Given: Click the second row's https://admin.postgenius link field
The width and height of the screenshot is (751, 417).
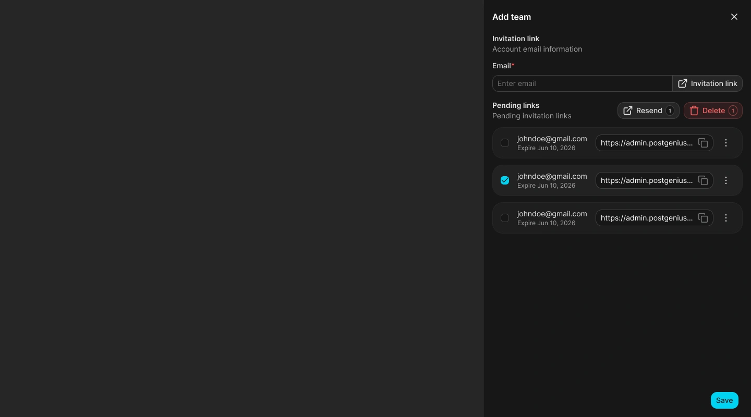Looking at the screenshot, I should pos(654,180).
